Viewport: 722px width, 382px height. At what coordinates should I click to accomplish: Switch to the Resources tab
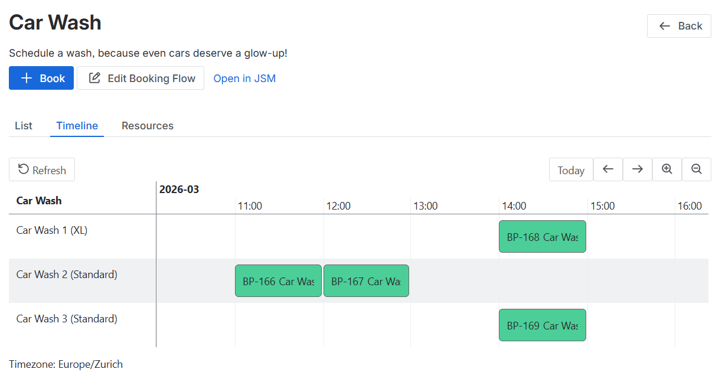[x=148, y=126]
